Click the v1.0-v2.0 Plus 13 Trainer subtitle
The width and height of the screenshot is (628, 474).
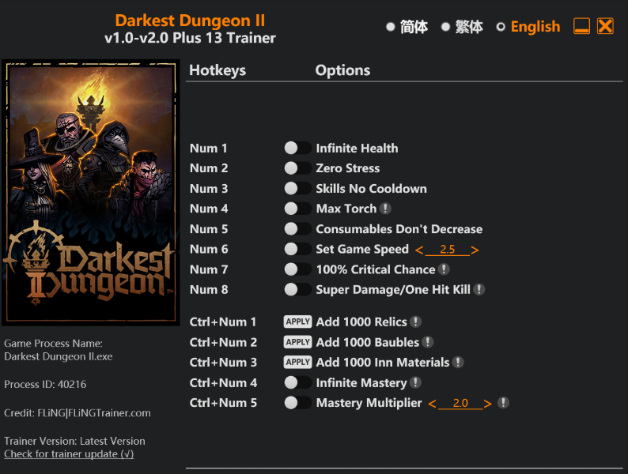point(190,38)
